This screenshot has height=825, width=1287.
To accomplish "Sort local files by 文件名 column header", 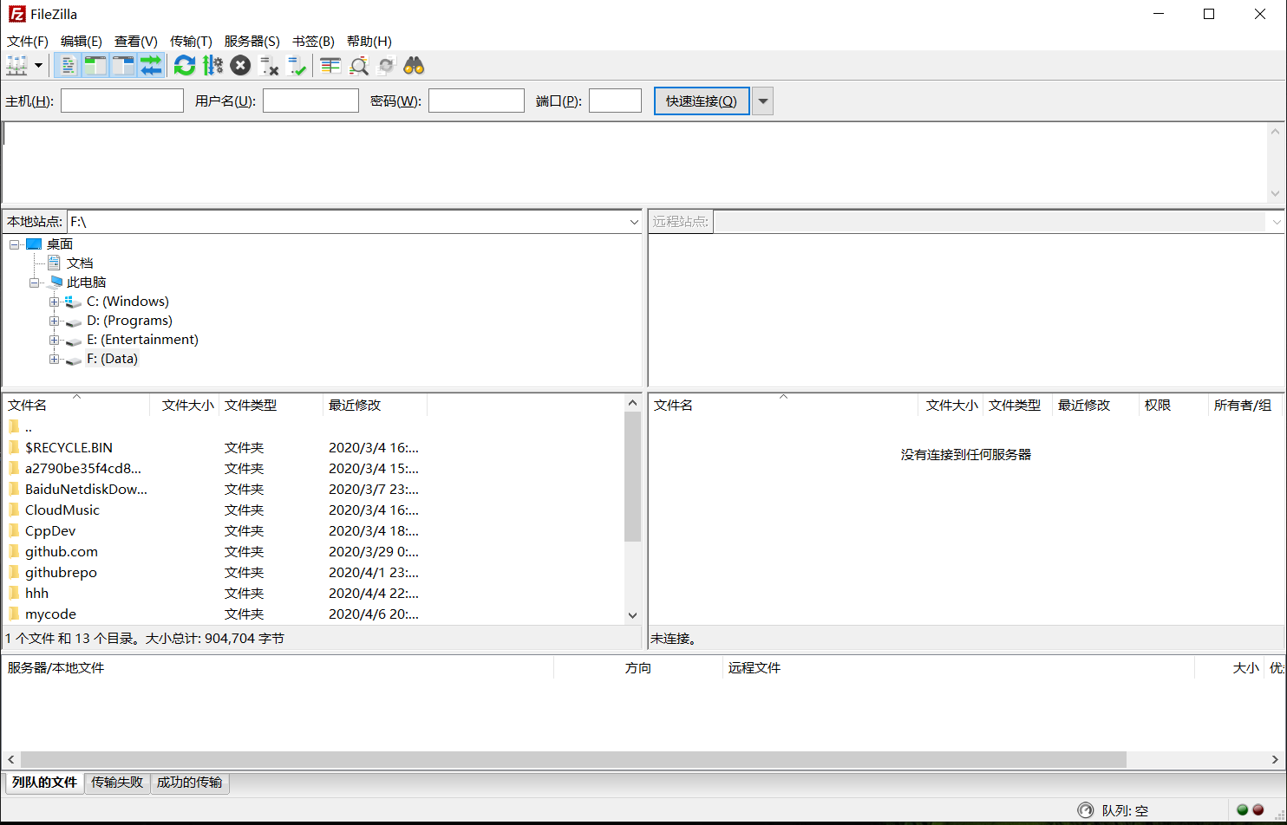I will click(76, 405).
